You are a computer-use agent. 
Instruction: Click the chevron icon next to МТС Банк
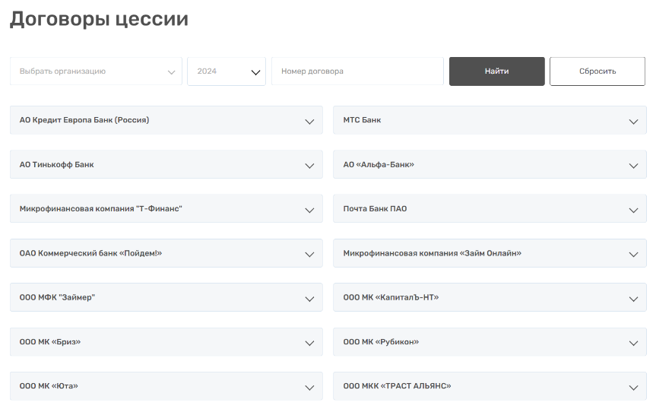633,122
